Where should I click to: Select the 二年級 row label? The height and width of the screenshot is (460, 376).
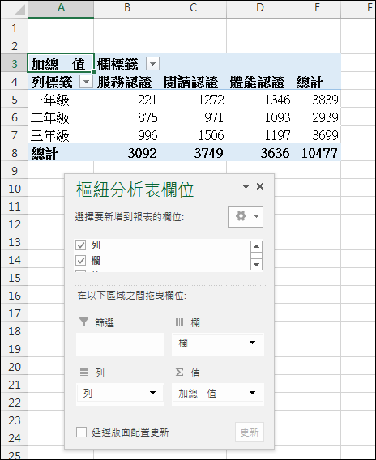click(61, 117)
